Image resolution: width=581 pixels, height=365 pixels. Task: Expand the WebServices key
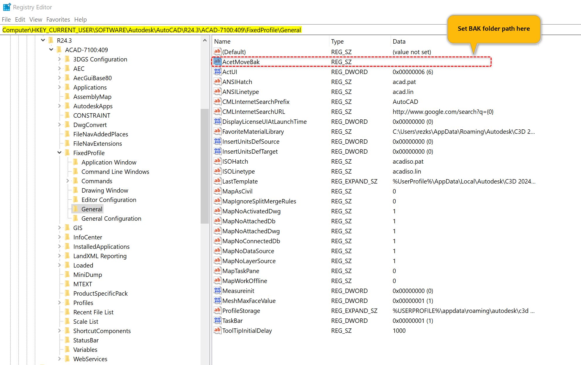(x=60, y=359)
